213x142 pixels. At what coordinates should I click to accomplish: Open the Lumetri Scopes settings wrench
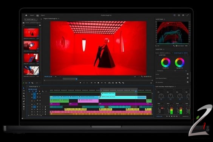(x=174, y=46)
